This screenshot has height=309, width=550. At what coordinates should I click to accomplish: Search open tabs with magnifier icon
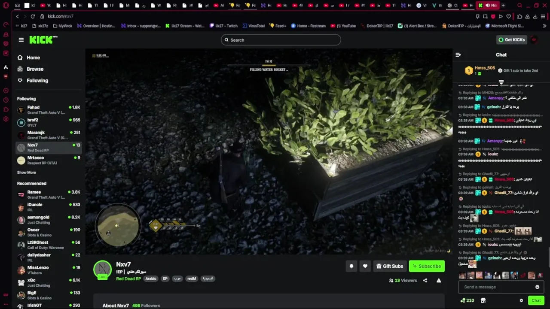[x=519, y=6]
